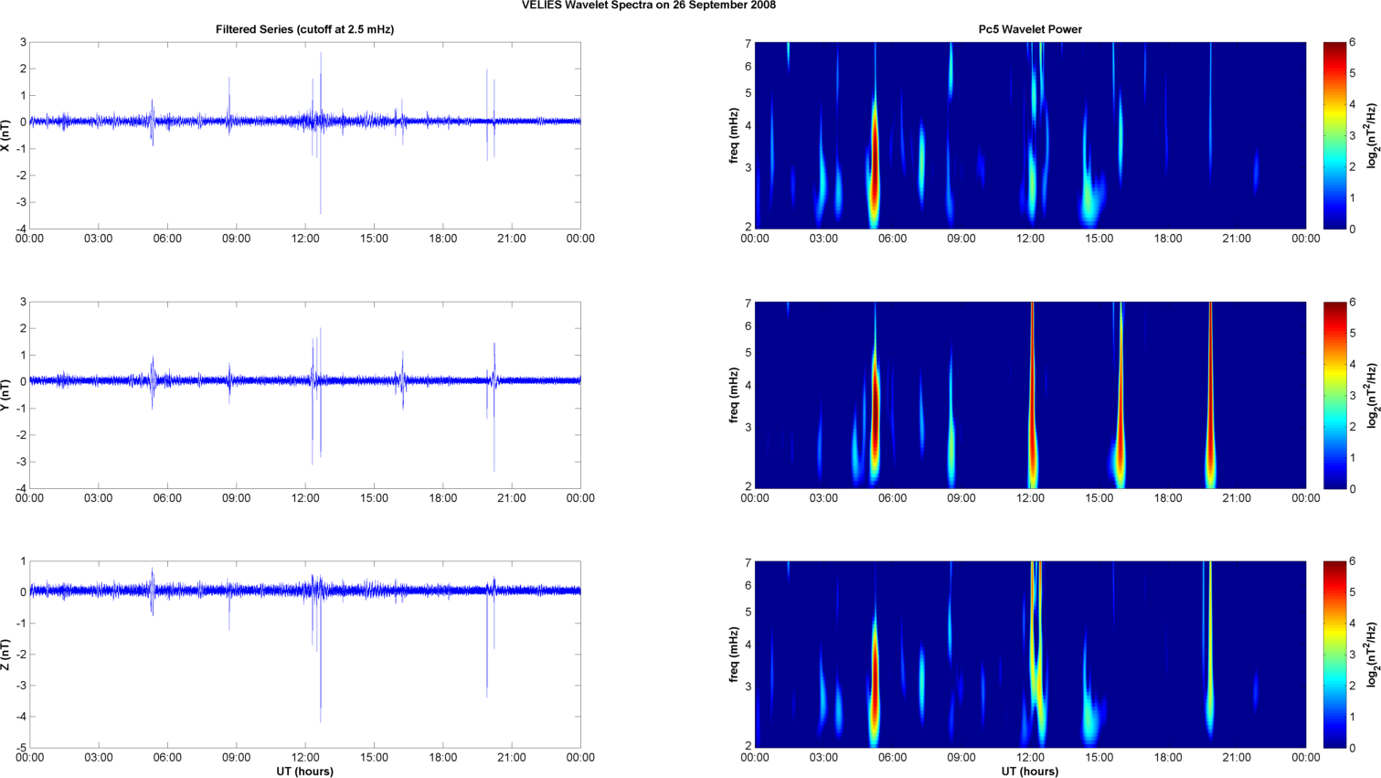The image size is (1381, 778).
Task: Click the Y (nT) axis label
Action: tap(6, 395)
